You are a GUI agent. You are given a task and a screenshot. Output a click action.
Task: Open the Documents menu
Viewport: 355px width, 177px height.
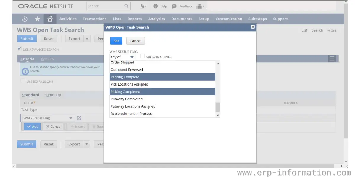(182, 19)
